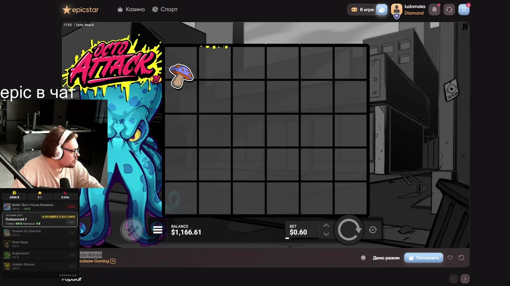Viewport: 510px width, 286px height.
Task: Open the notifications bell
Action: point(434,10)
